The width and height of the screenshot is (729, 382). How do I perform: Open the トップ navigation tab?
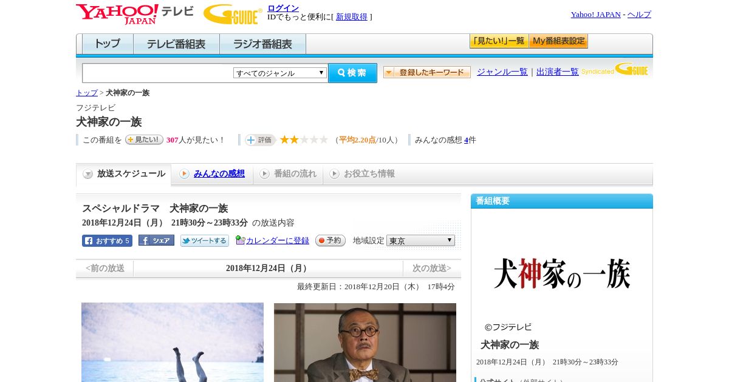[108, 44]
